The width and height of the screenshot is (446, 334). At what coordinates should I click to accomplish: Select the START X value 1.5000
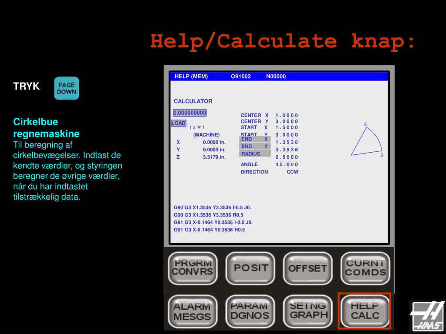pyautogui.click(x=287, y=127)
